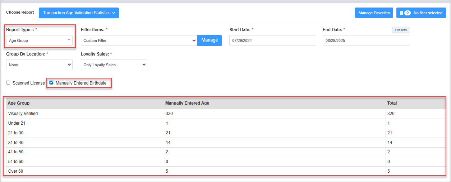Click the Manage Favorites button
Viewport: 451px width, 182px height.
[x=374, y=13]
